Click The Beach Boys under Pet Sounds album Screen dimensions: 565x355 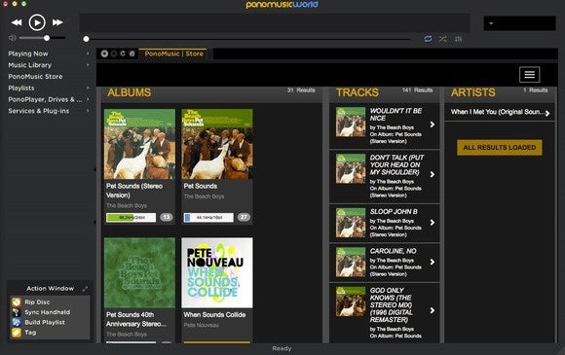click(x=204, y=196)
